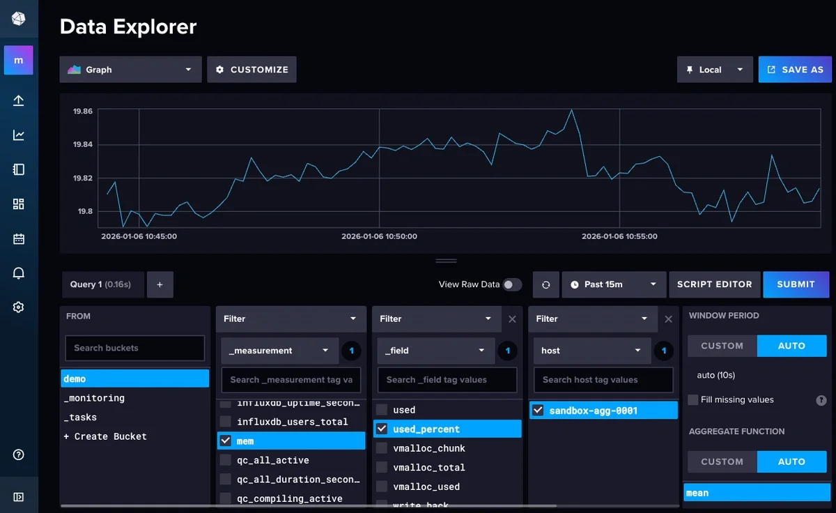
Task: Open the Load Data upload icon in sidebar
Action: pos(18,100)
